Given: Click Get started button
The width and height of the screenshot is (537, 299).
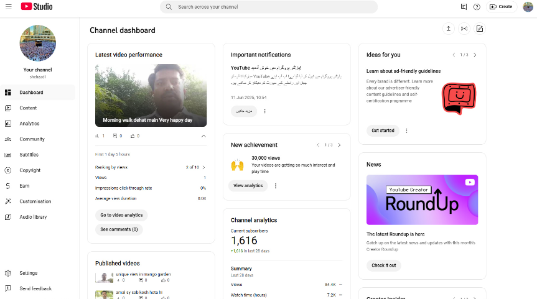Looking at the screenshot, I should [383, 131].
